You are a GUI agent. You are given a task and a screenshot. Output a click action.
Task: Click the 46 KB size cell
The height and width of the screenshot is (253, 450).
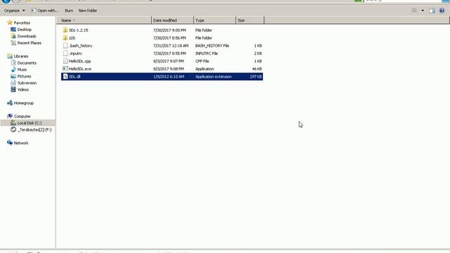coord(257,69)
